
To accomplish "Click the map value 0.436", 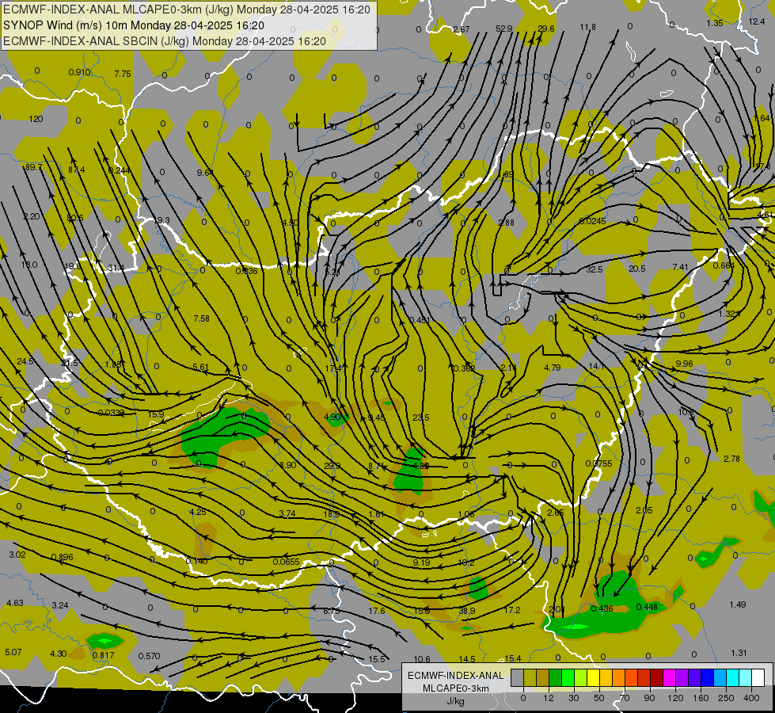I will (602, 608).
